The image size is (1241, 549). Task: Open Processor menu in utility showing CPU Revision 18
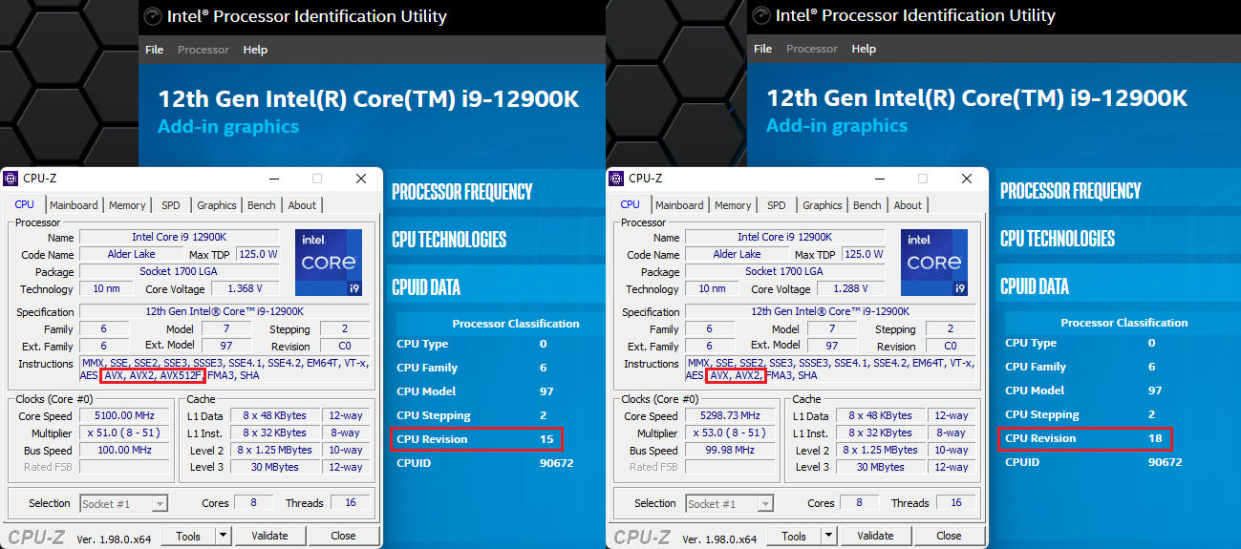click(812, 49)
